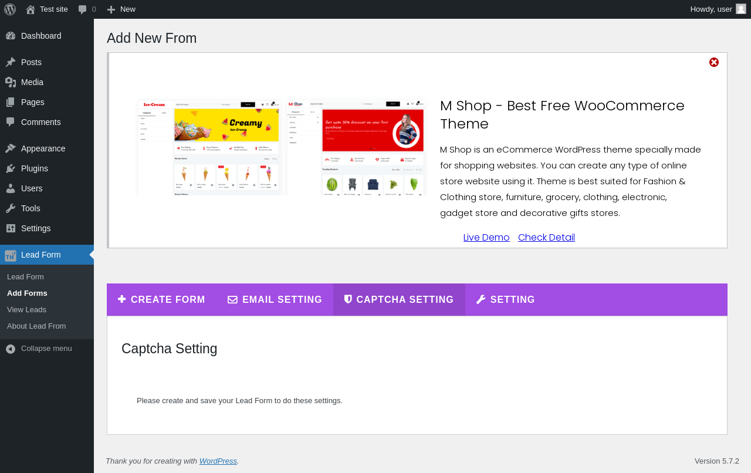The height and width of the screenshot is (473, 751).
Task: Go to Posts in the sidebar
Action: 47,62
